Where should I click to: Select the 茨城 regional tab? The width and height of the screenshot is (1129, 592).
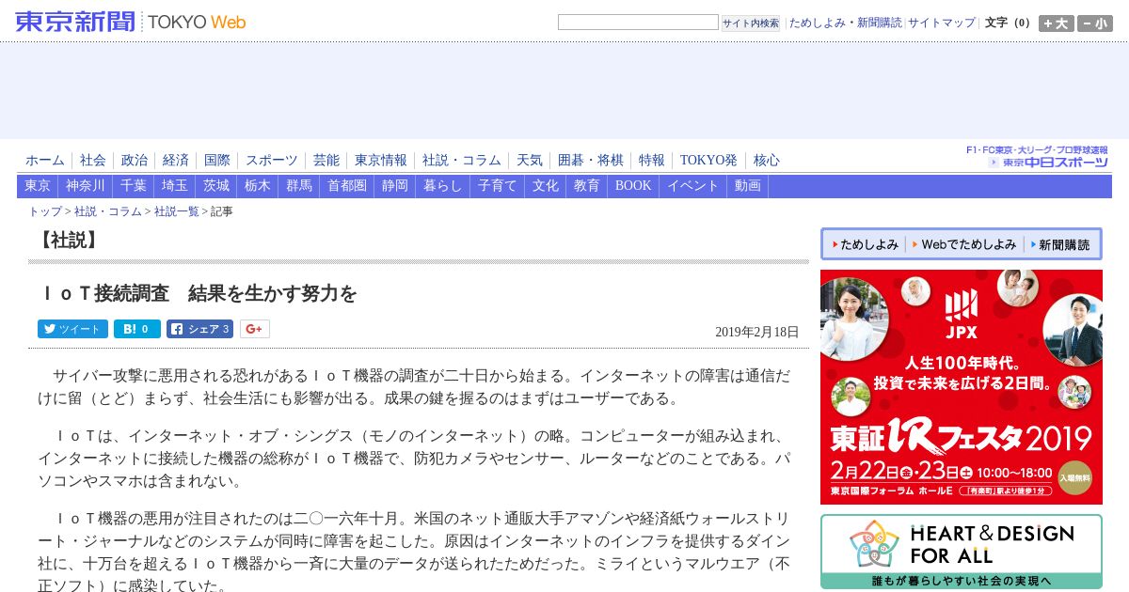coord(216,186)
